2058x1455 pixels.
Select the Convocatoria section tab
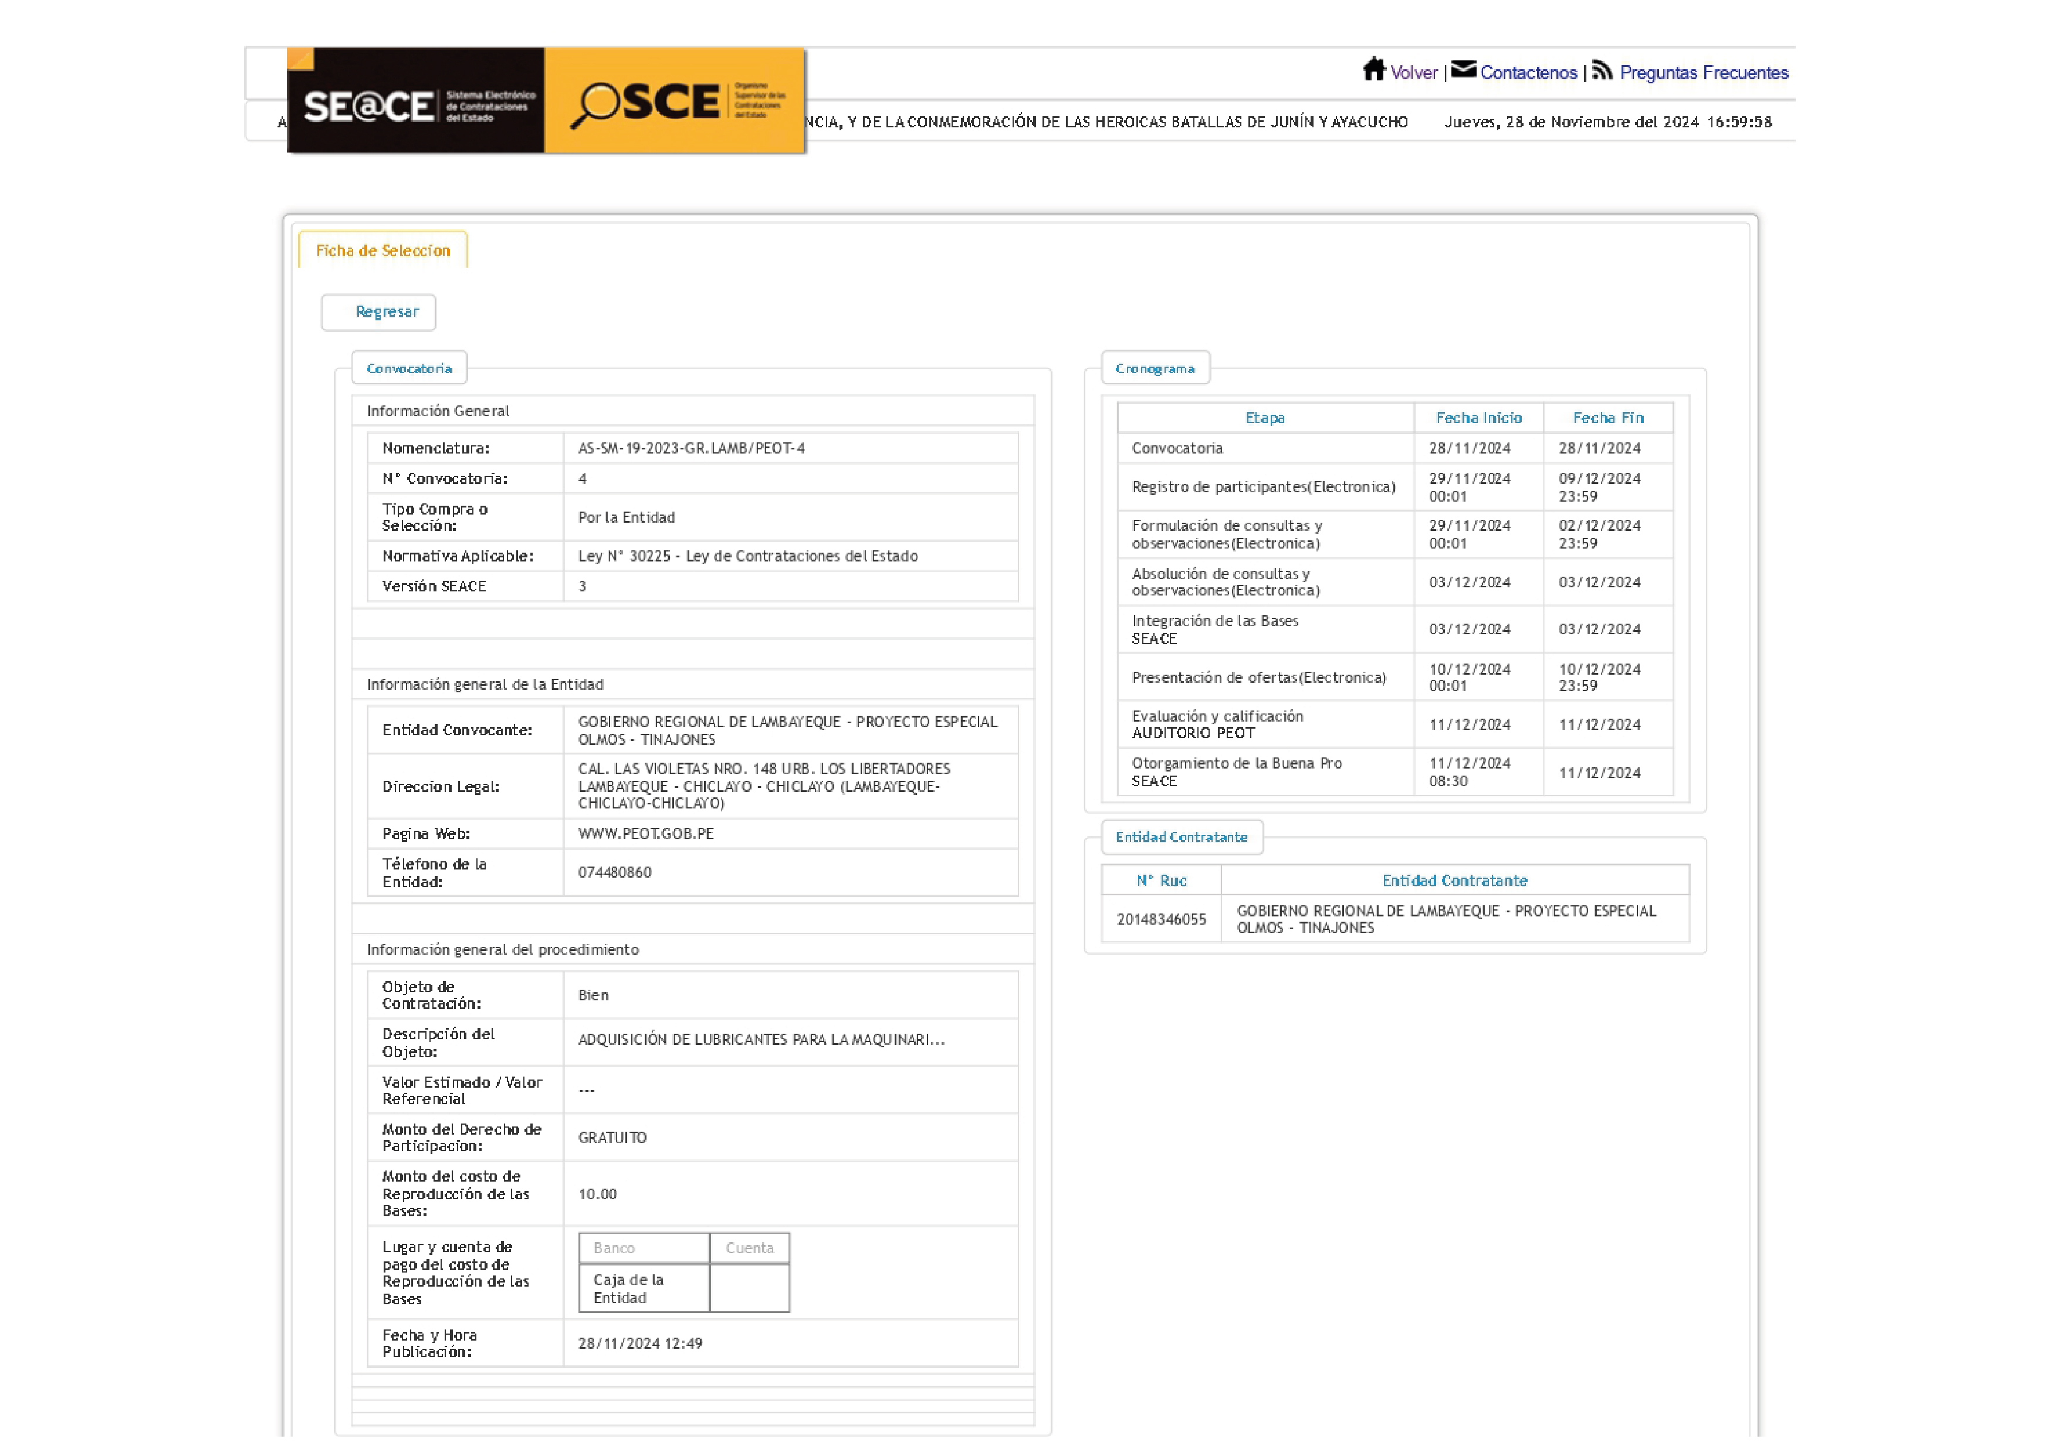pos(409,368)
